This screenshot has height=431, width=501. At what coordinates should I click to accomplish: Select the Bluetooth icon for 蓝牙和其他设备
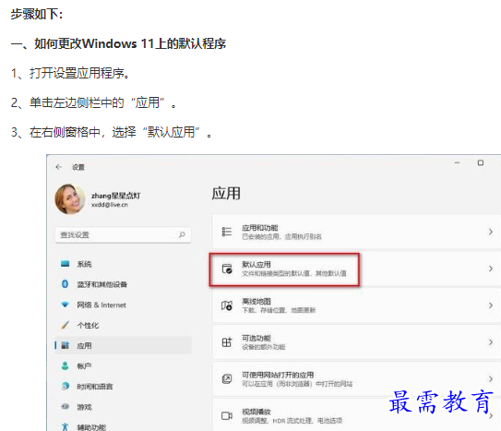click(65, 284)
